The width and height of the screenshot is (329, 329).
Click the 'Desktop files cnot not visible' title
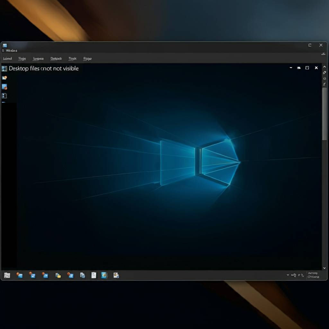[44, 68]
